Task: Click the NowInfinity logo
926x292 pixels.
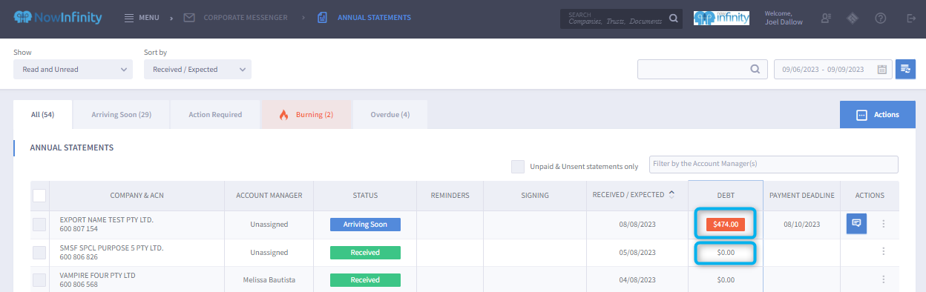Action: click(x=58, y=17)
